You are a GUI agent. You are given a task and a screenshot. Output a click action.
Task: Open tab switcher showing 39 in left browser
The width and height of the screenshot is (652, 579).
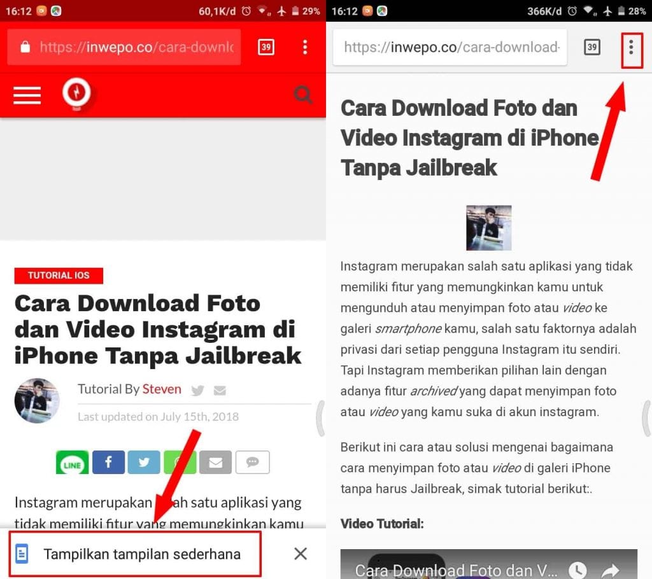(x=266, y=47)
